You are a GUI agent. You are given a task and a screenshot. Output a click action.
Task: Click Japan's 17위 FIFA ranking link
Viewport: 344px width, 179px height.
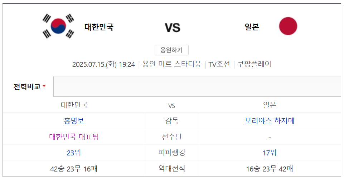pyautogui.click(x=270, y=153)
